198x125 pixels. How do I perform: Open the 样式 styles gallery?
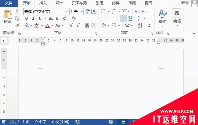(x=162, y=18)
